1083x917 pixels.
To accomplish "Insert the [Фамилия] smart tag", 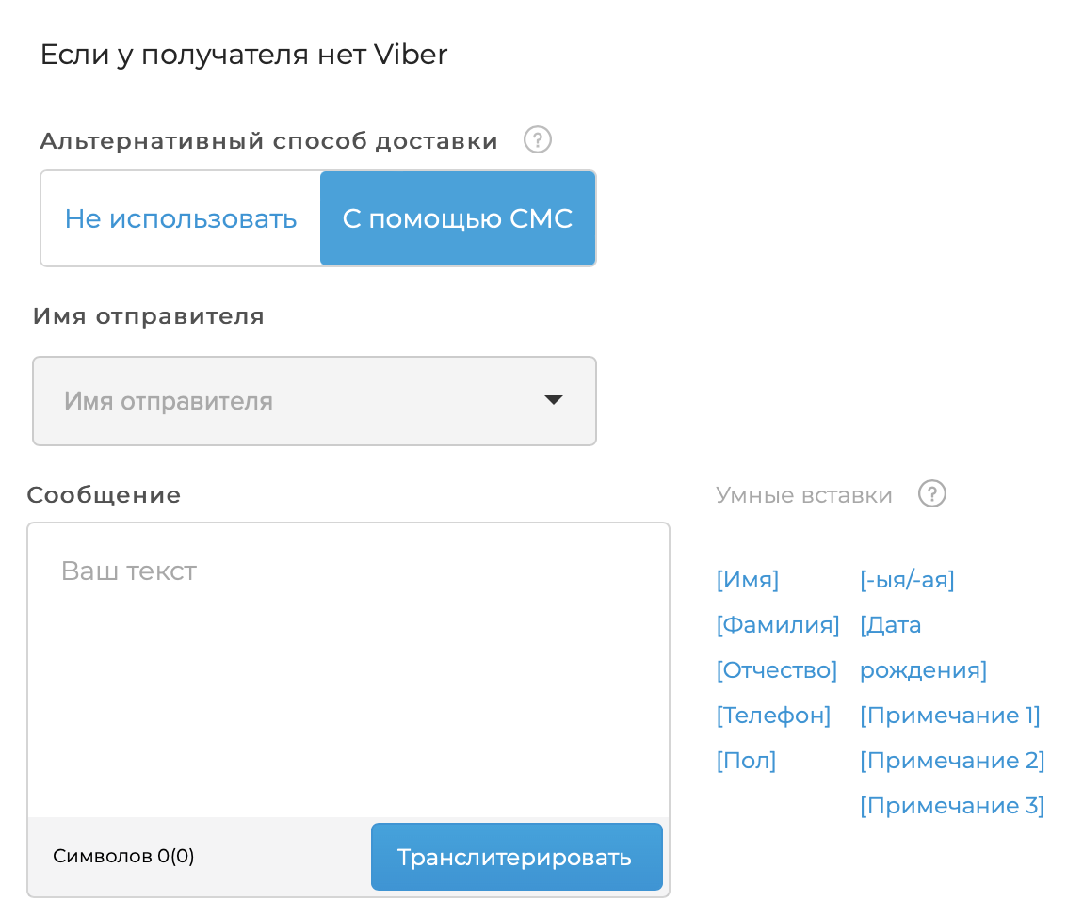I will [x=778, y=625].
